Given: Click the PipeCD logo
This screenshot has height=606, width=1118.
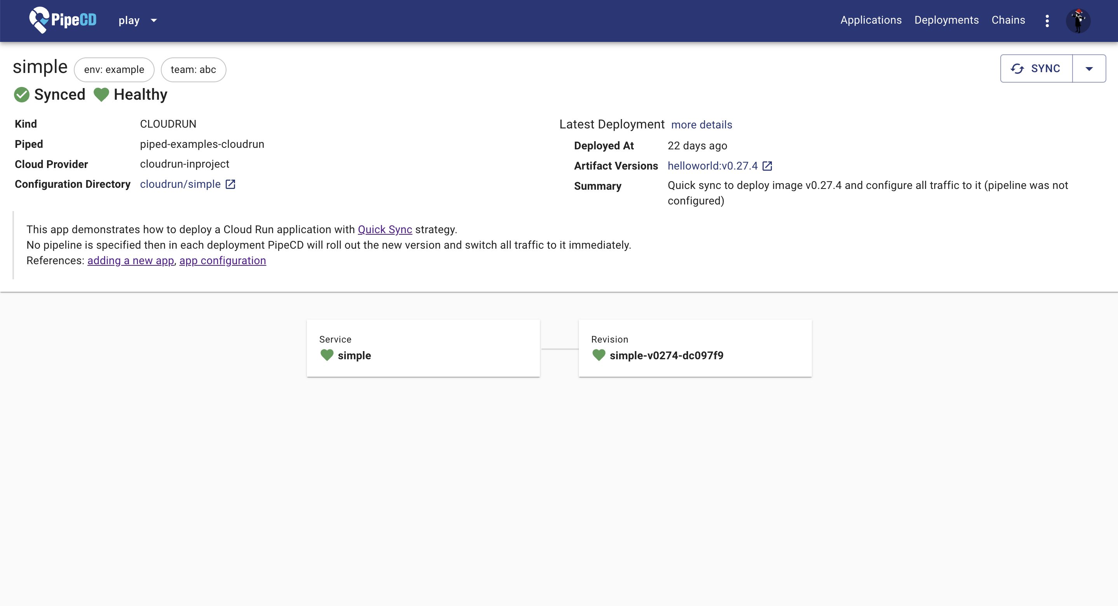Looking at the screenshot, I should pos(63,20).
